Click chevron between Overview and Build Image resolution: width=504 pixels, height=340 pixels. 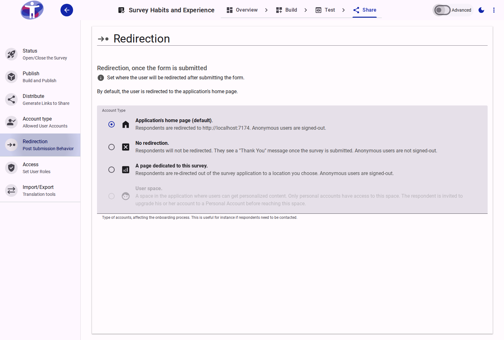click(x=266, y=10)
